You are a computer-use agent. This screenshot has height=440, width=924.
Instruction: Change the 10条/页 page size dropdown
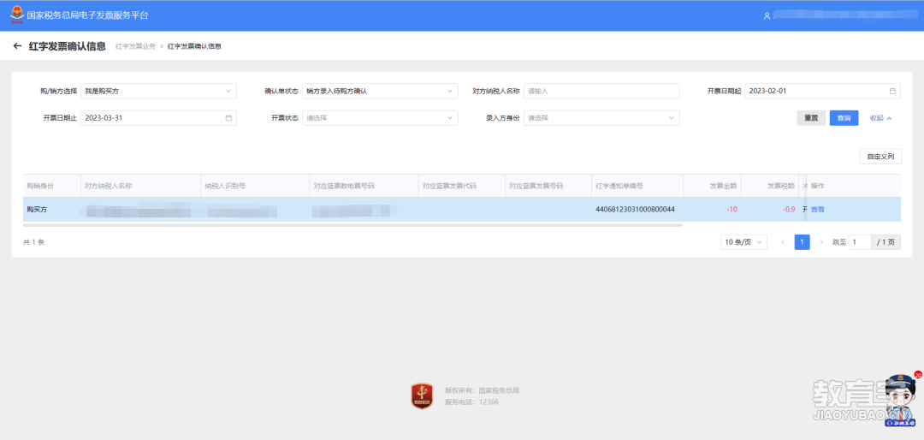tap(743, 242)
